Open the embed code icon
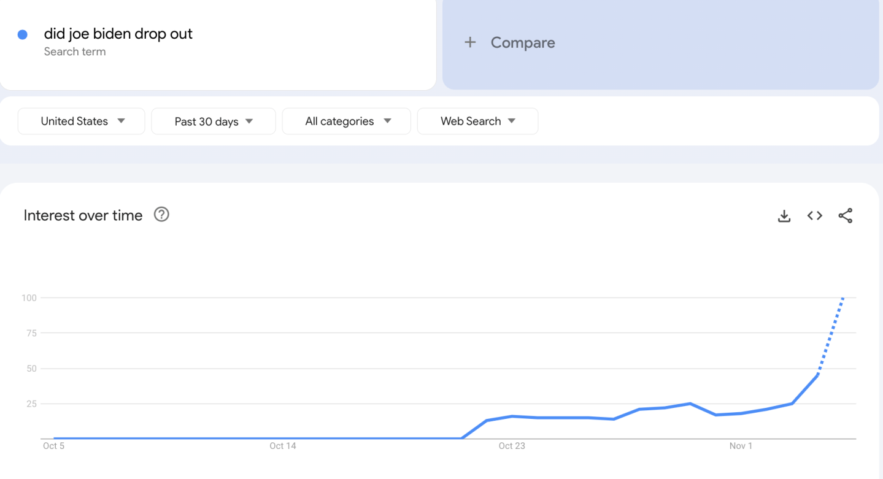 click(x=814, y=216)
